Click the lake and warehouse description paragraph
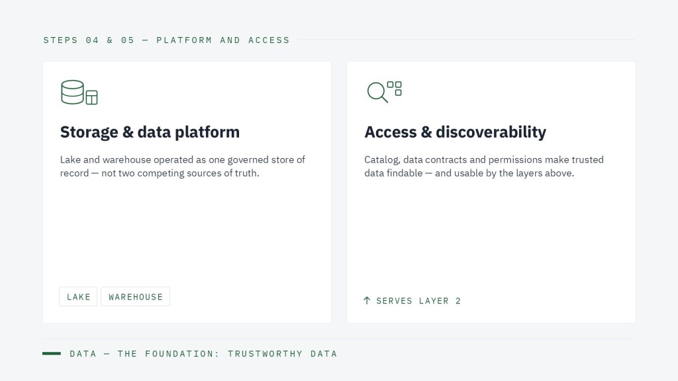The height and width of the screenshot is (381, 678). [x=183, y=166]
